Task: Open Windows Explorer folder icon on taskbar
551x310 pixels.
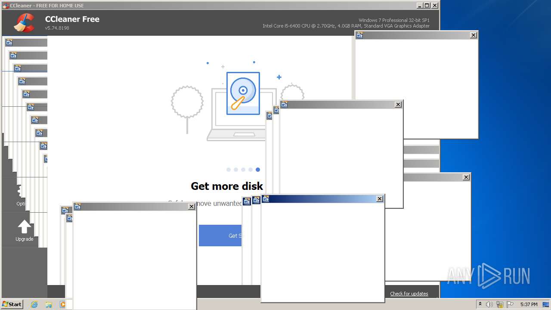Action: [49, 304]
